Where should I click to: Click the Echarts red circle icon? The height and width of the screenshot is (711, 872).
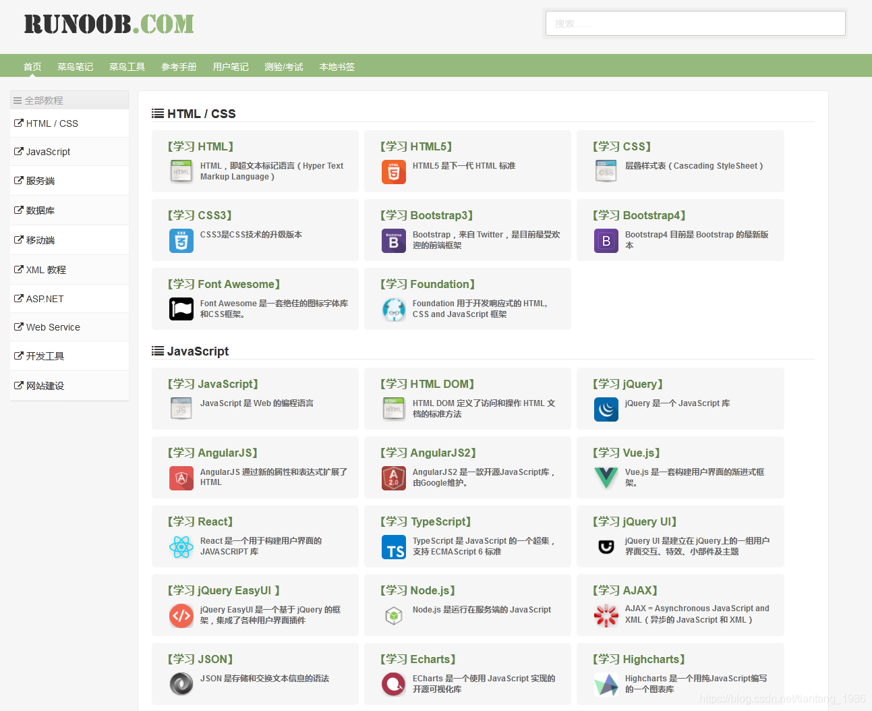tap(394, 684)
